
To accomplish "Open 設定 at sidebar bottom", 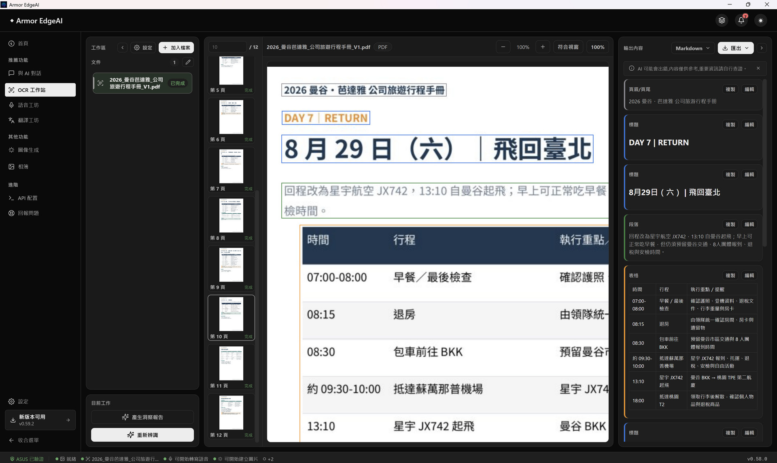I will 40,402.
